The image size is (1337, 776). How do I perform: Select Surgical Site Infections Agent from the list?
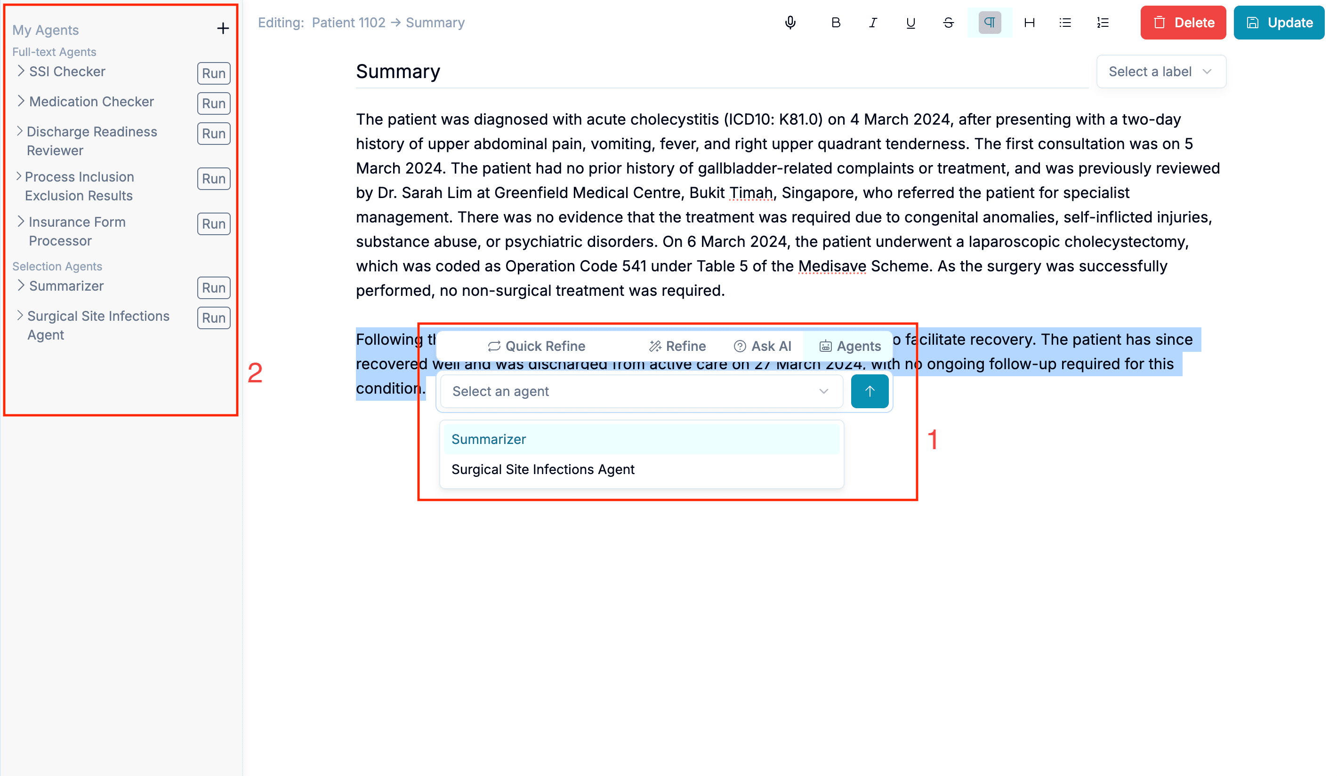543,469
